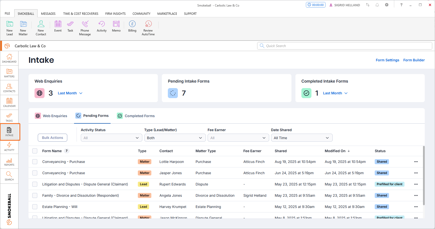Screen dimensions: 435x229
Task: Sort by Modified On column
Action: (337, 151)
